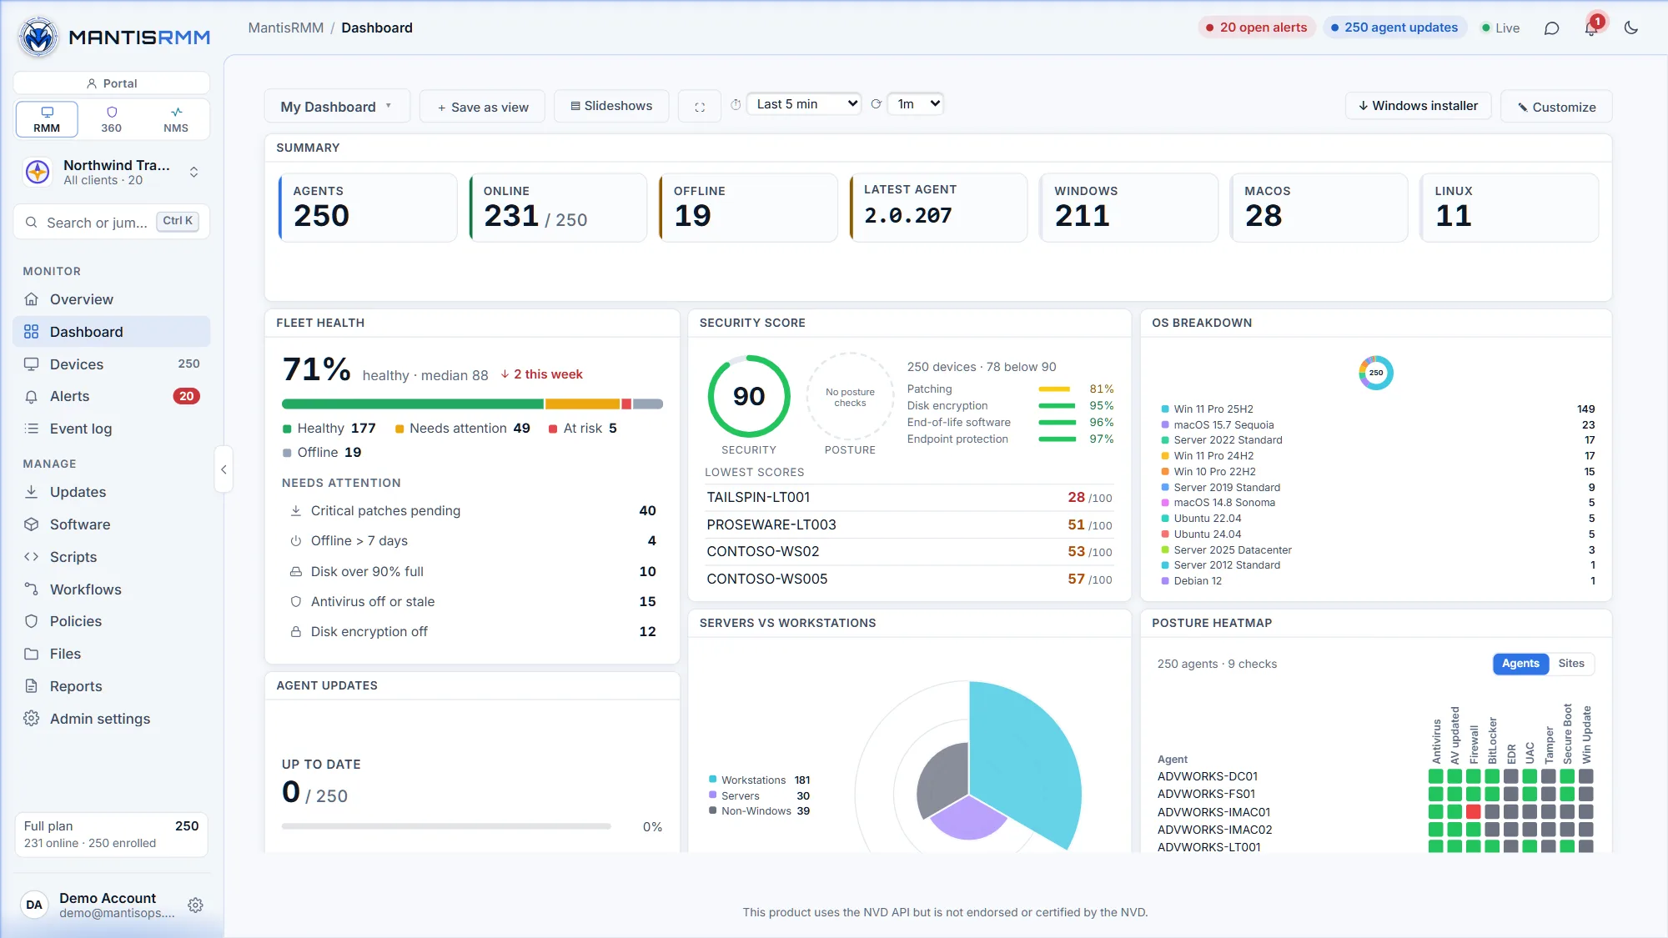Click the auto-refresh circular arrow icon
1668x938 pixels.
coord(876,104)
